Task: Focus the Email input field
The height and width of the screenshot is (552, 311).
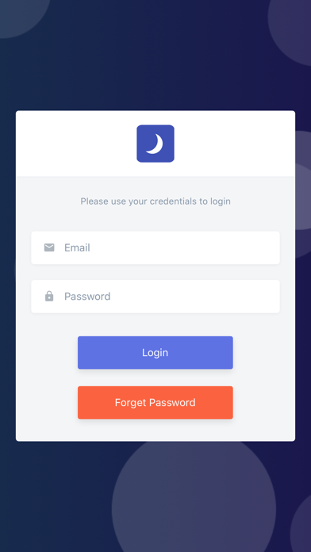Action: click(x=155, y=247)
